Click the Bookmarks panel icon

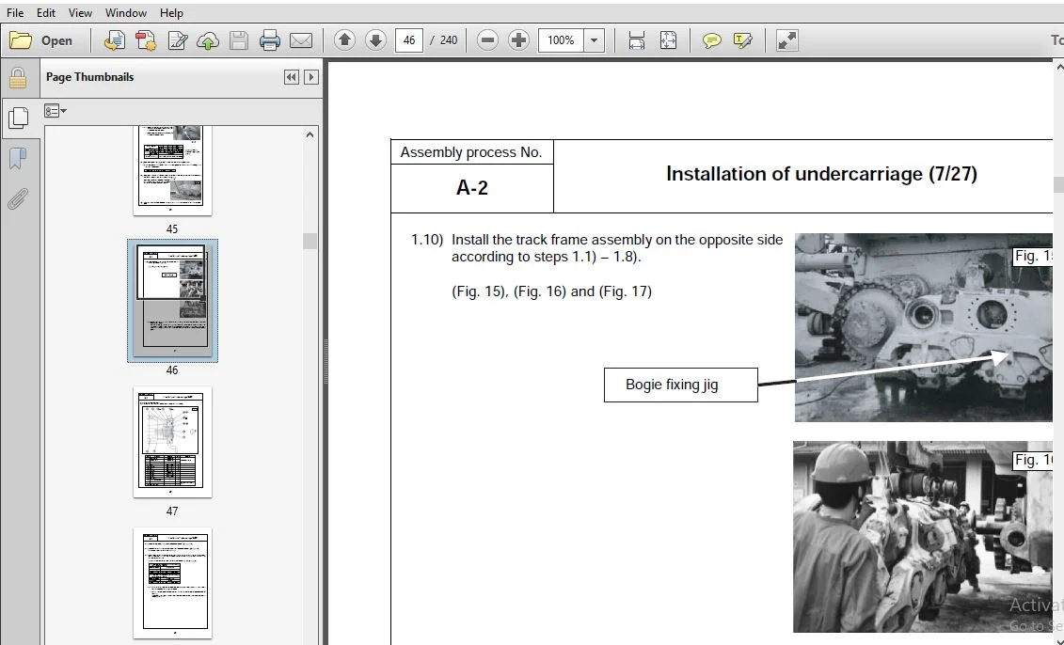click(x=18, y=159)
